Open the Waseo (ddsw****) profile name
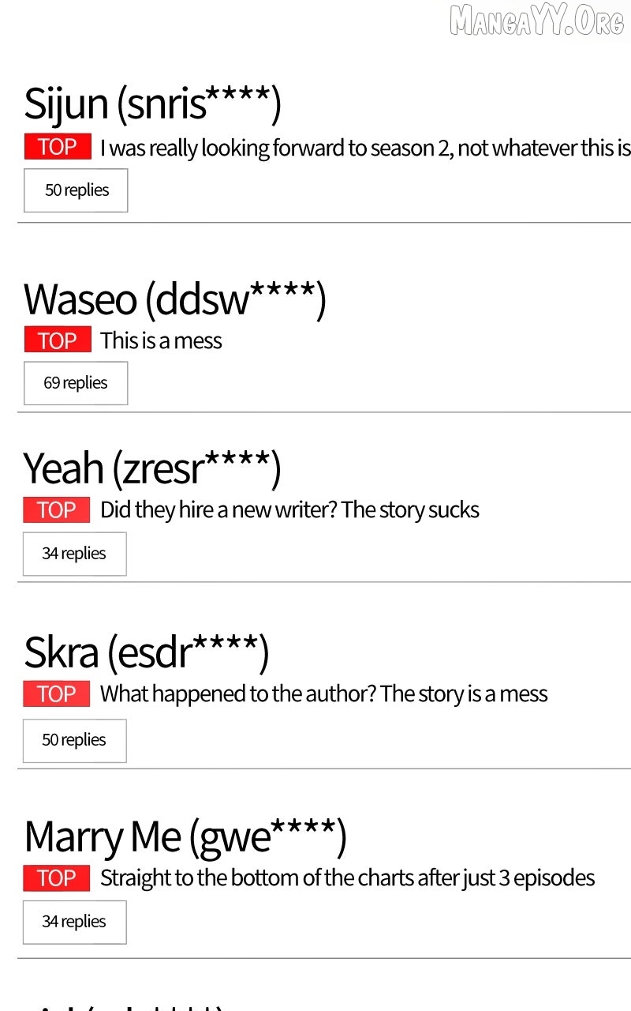This screenshot has width=631, height=1011. 174,299
